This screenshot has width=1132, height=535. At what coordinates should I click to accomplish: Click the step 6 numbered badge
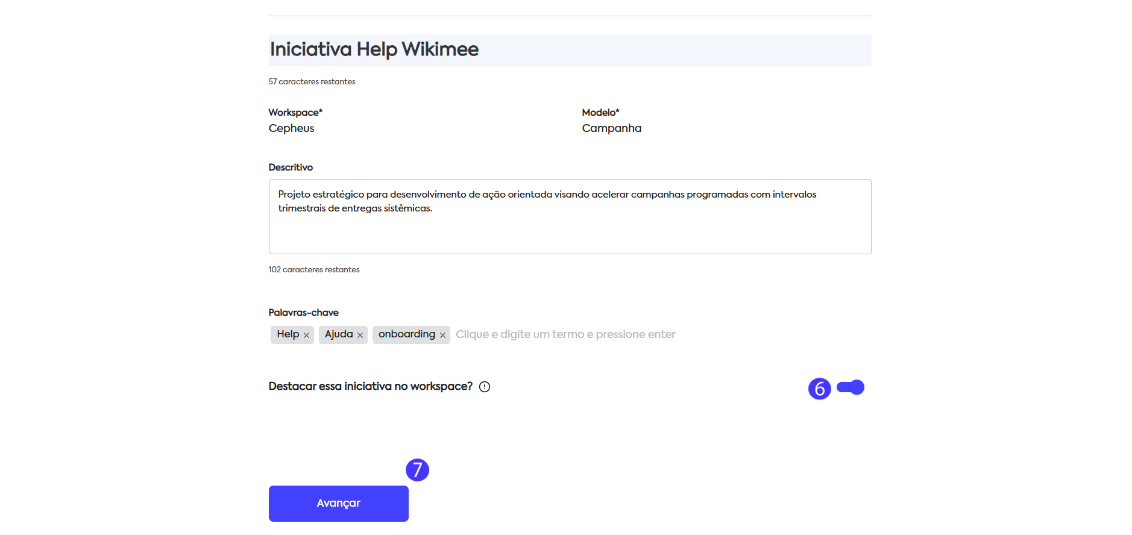(819, 389)
